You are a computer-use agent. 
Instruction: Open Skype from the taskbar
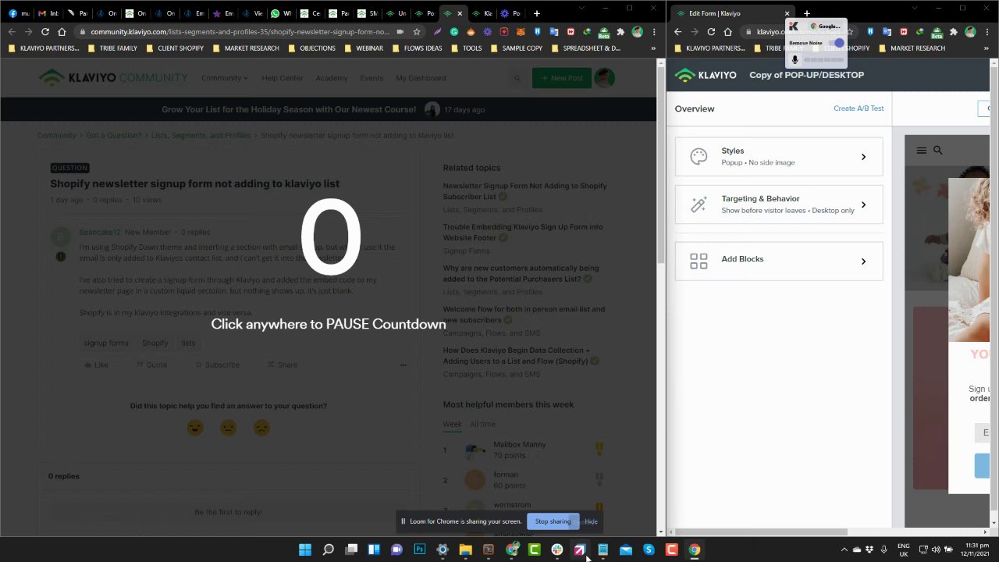649,550
